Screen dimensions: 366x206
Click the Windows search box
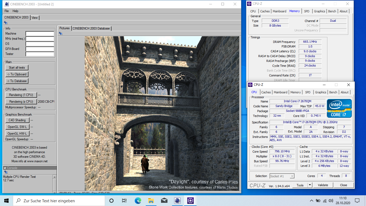pyautogui.click(x=59, y=201)
